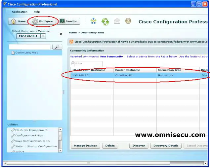Select the 192.168.10.1 table cell

pyautogui.click(x=92, y=75)
